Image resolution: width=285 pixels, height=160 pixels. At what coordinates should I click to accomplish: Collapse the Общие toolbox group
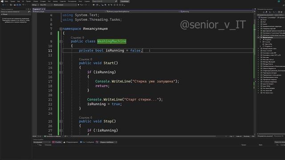point(2,14)
